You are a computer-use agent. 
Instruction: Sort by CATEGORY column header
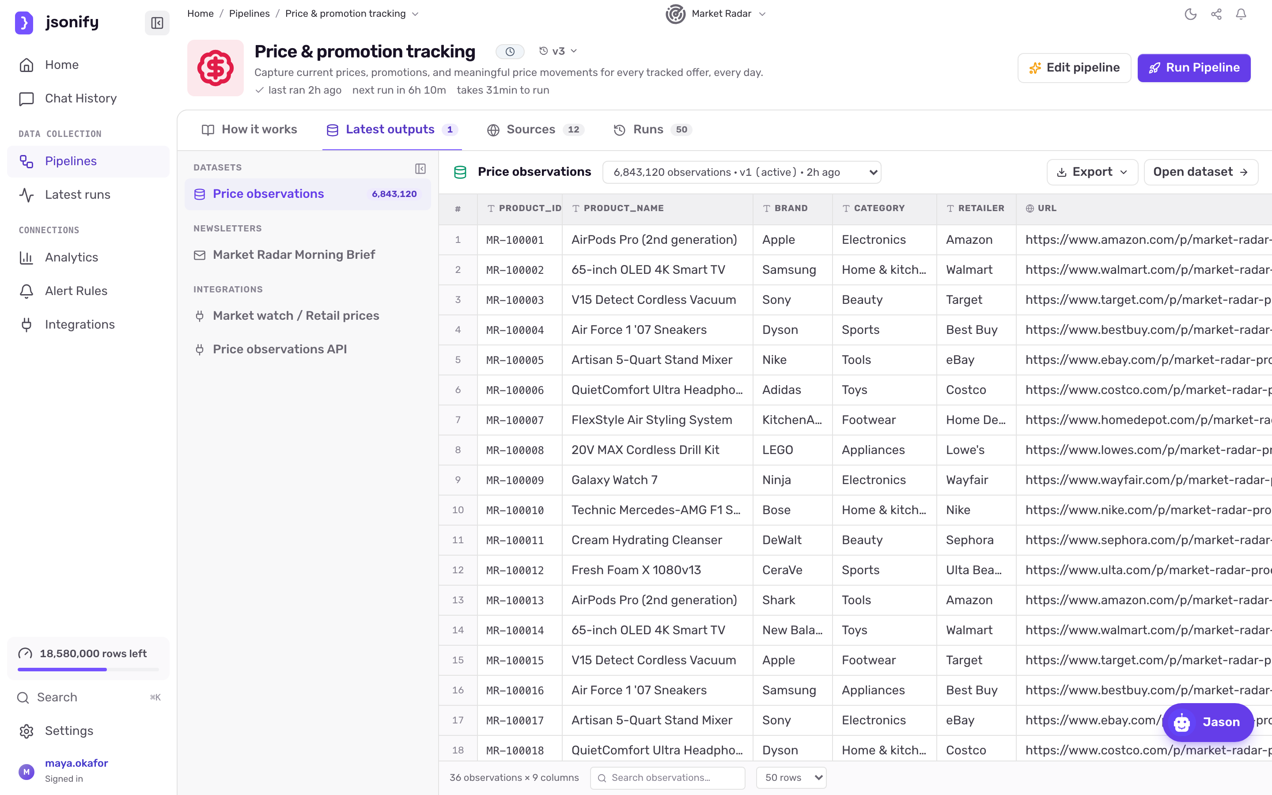pyautogui.click(x=884, y=209)
